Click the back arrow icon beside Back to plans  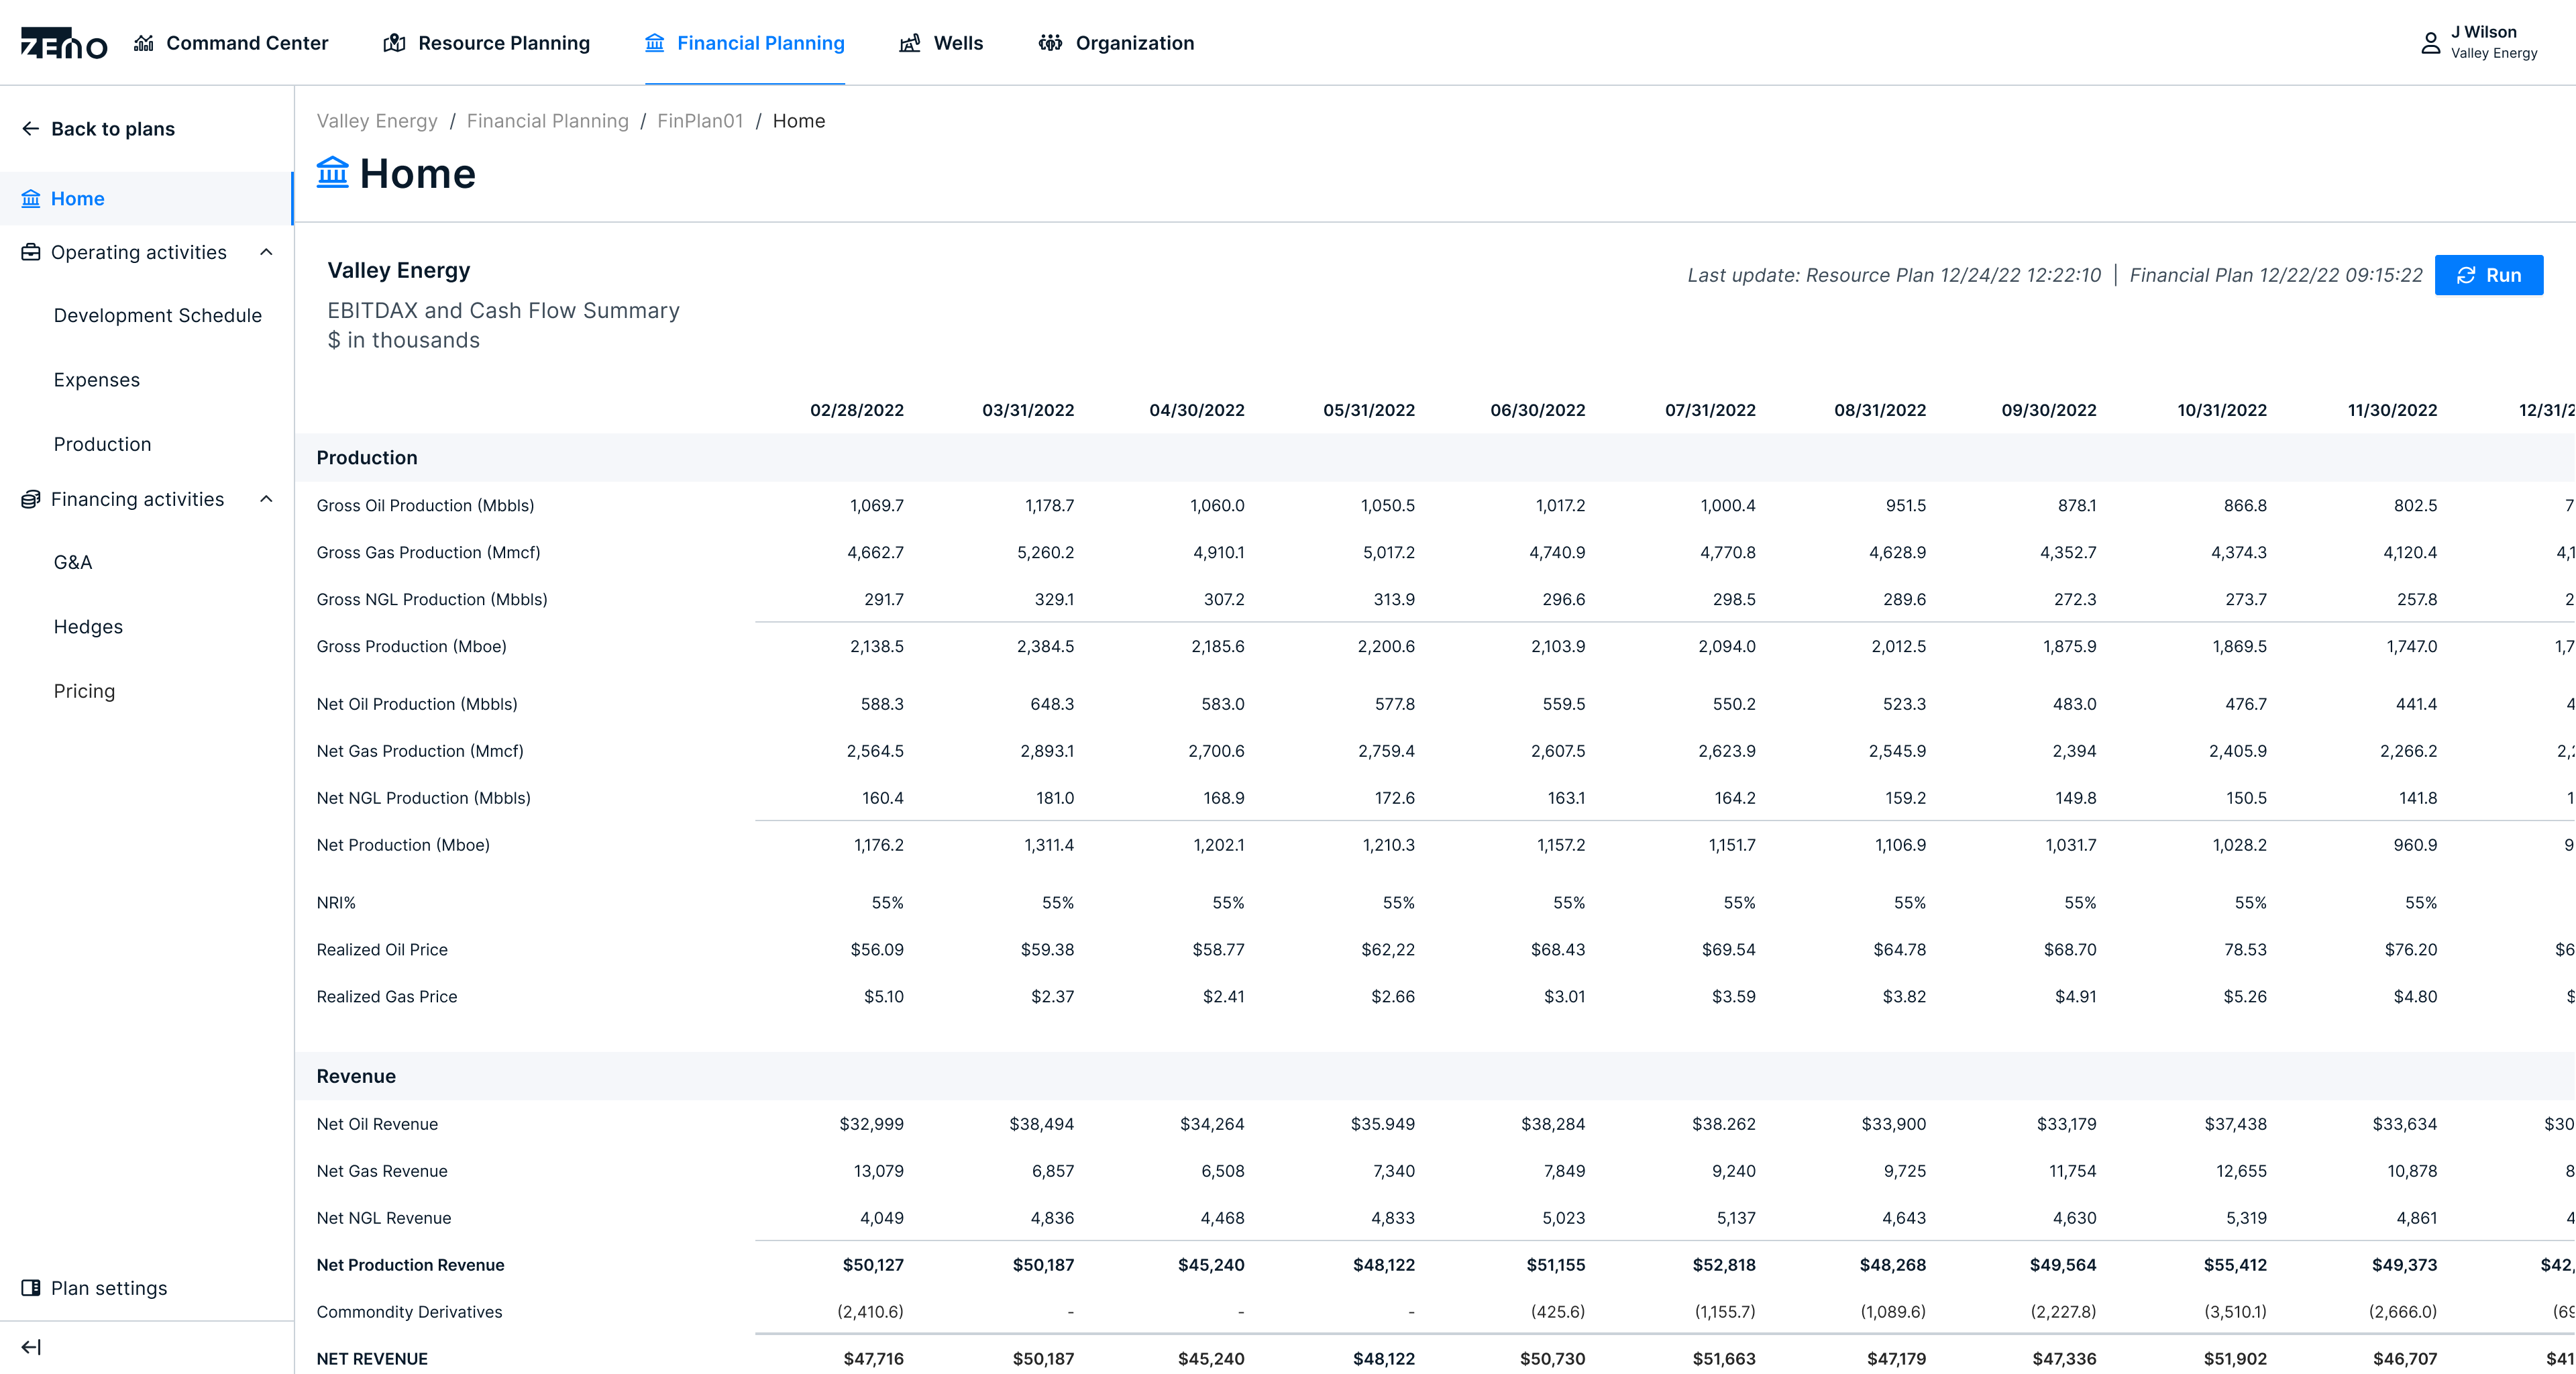click(31, 128)
